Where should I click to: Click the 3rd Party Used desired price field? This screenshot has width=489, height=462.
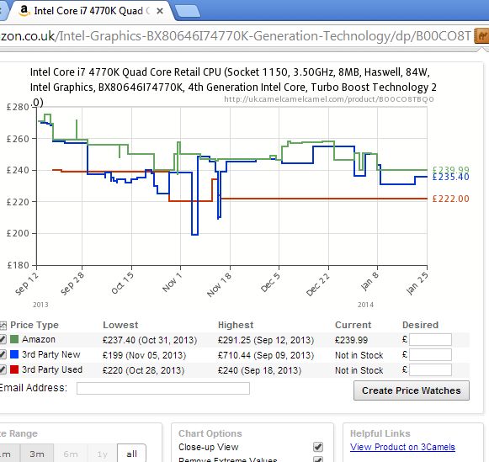coord(430,370)
